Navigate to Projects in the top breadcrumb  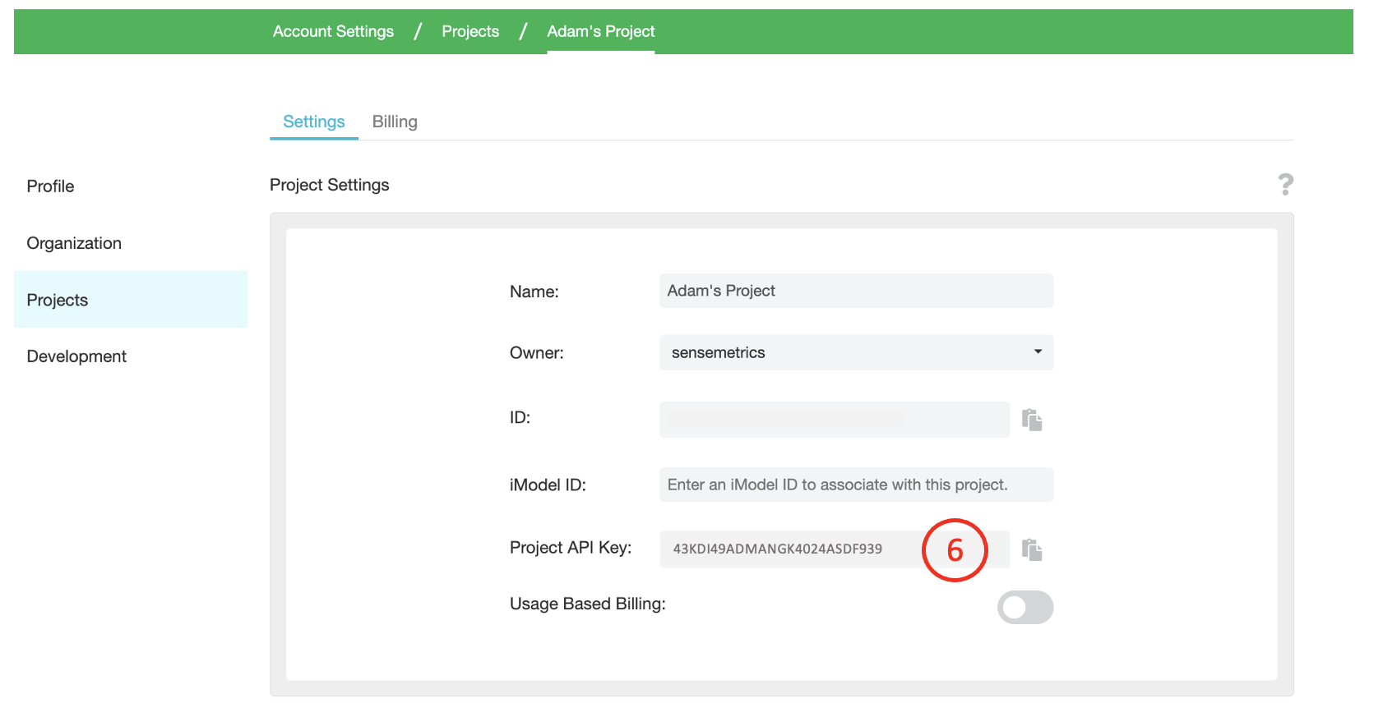click(x=470, y=31)
